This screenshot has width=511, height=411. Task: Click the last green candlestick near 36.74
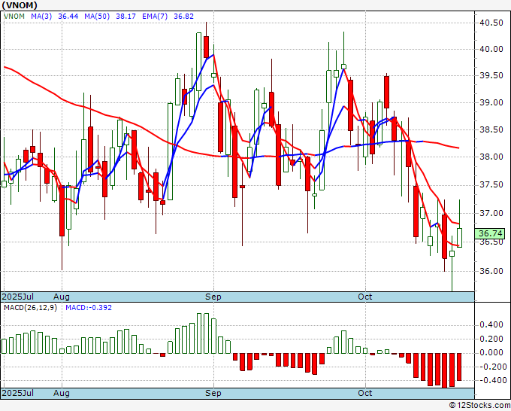click(x=459, y=238)
